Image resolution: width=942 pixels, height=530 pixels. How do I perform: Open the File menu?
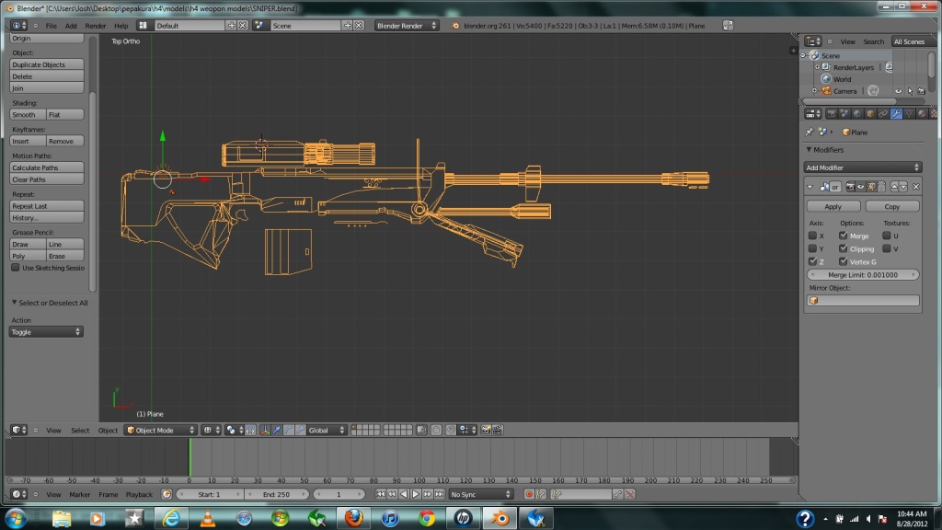click(x=52, y=26)
